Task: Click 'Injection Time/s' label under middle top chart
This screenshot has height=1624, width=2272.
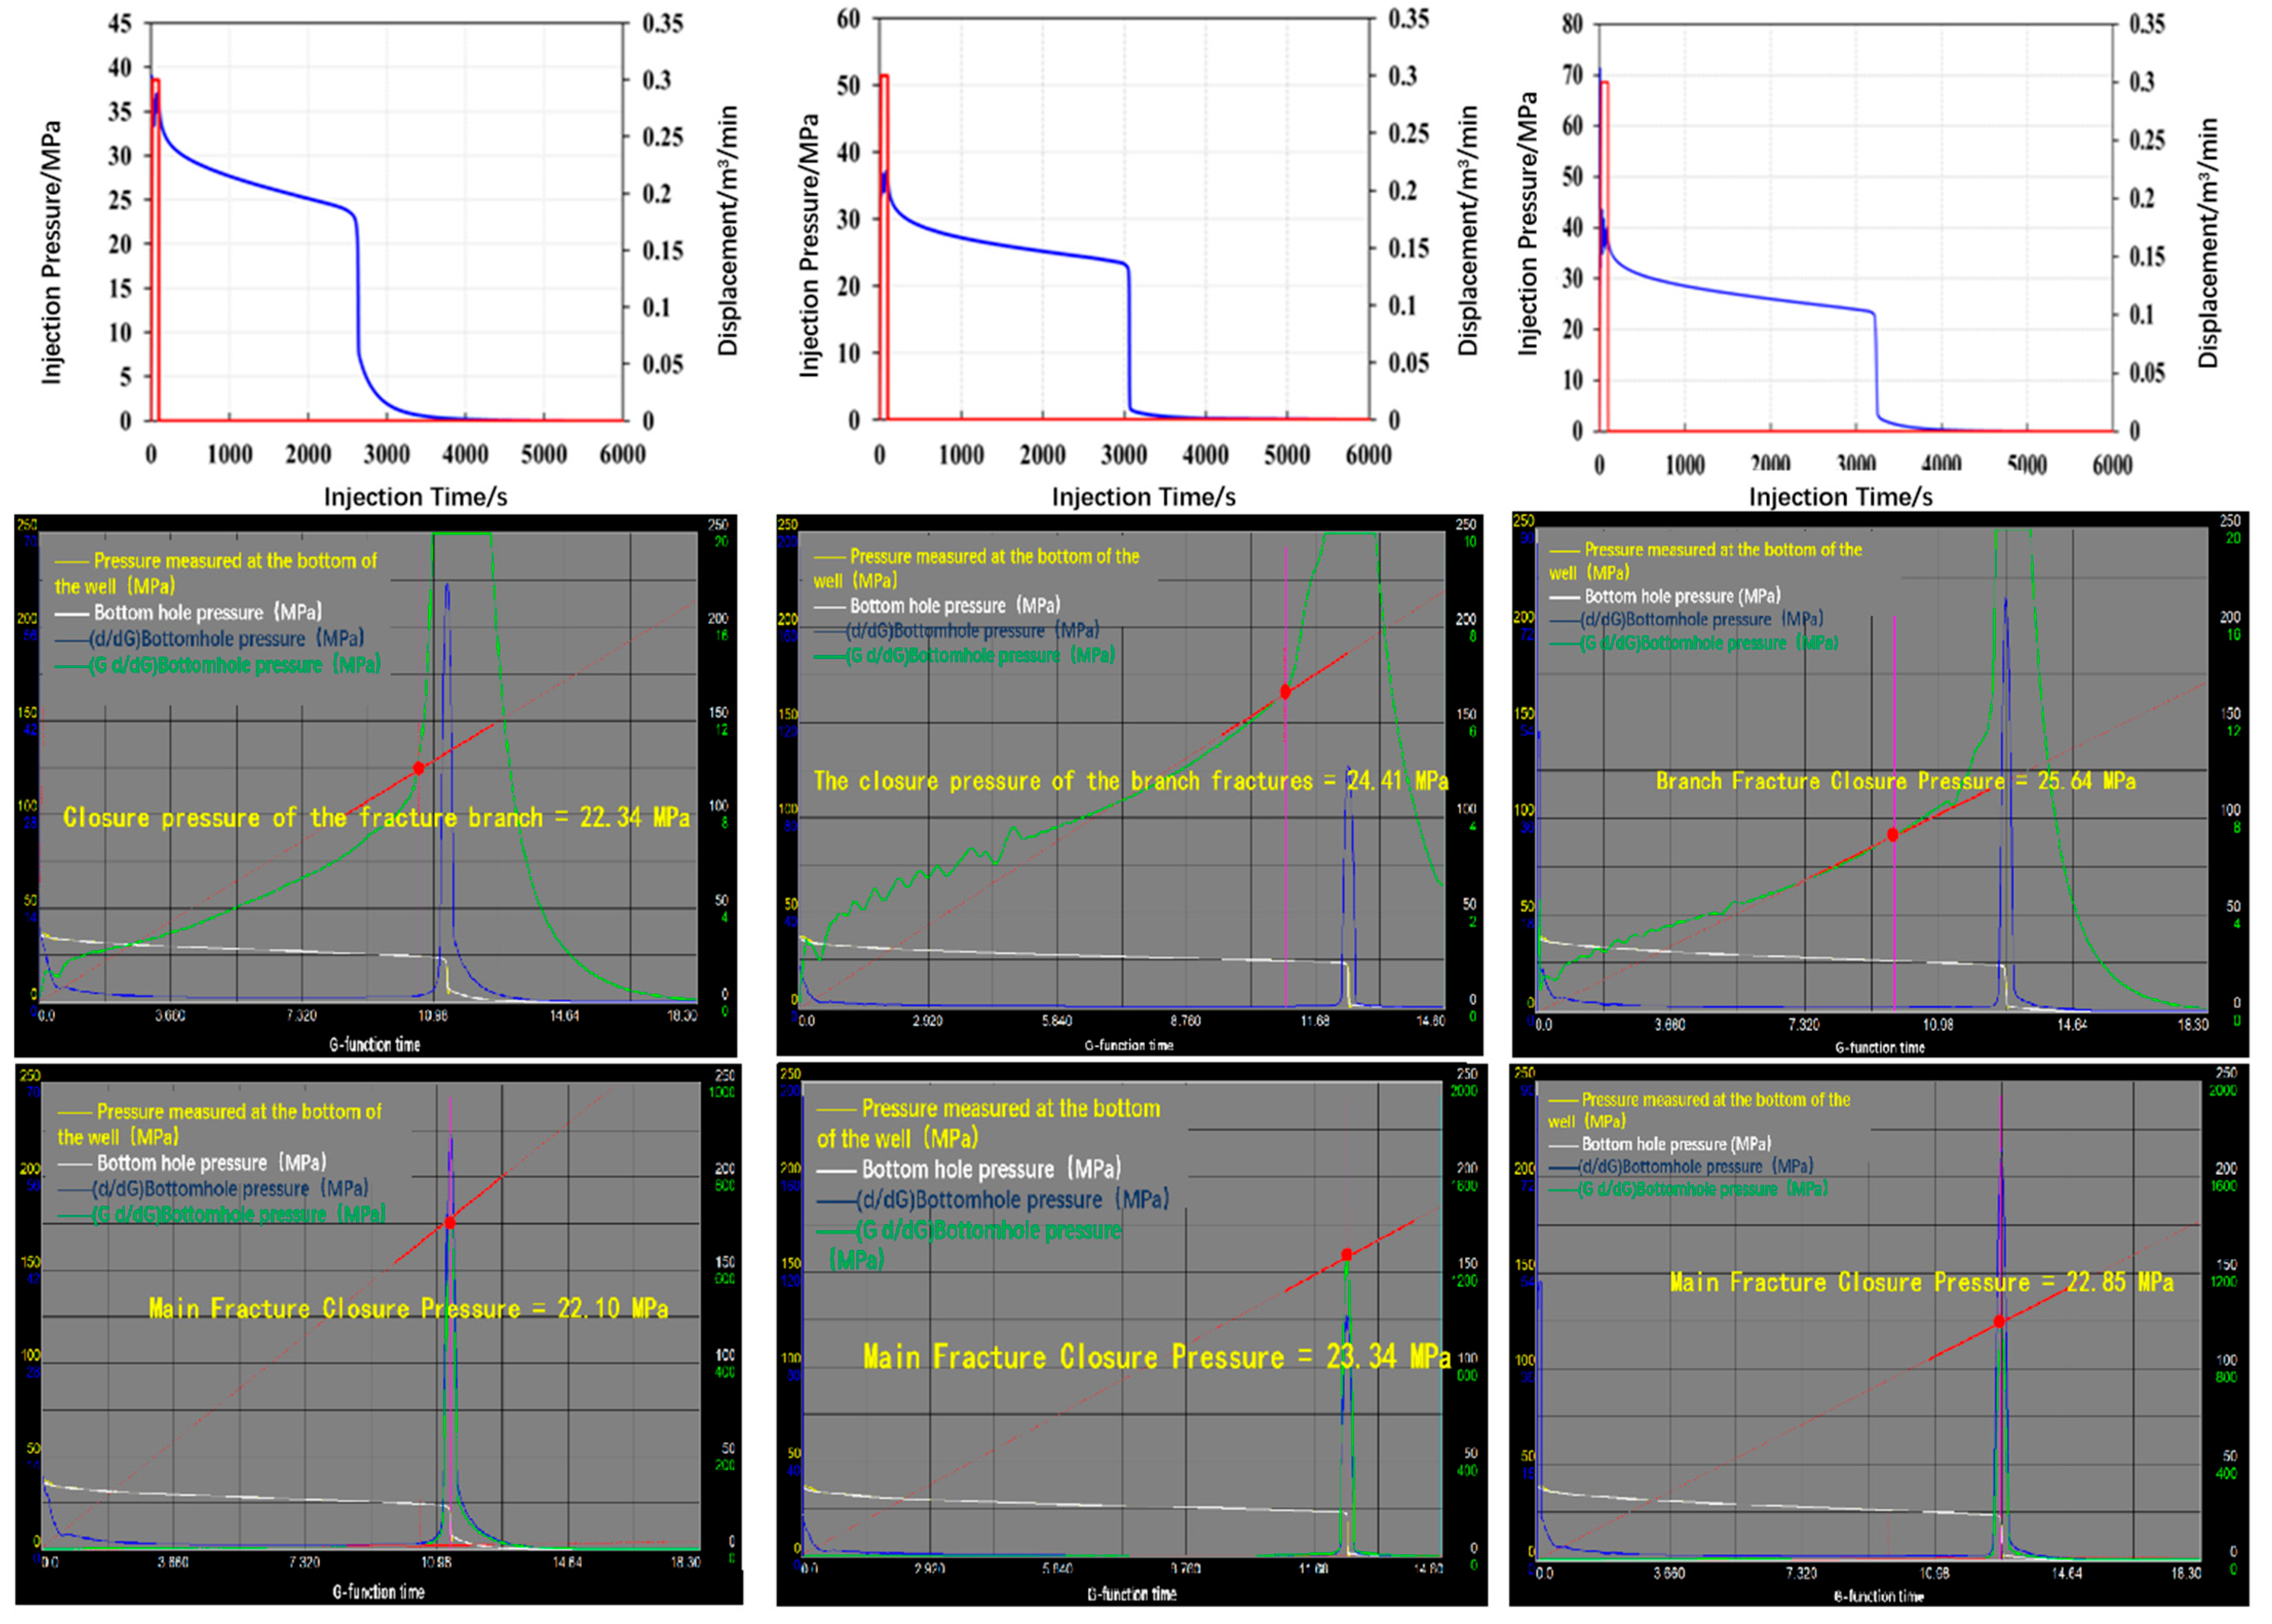Action: coord(1143,497)
